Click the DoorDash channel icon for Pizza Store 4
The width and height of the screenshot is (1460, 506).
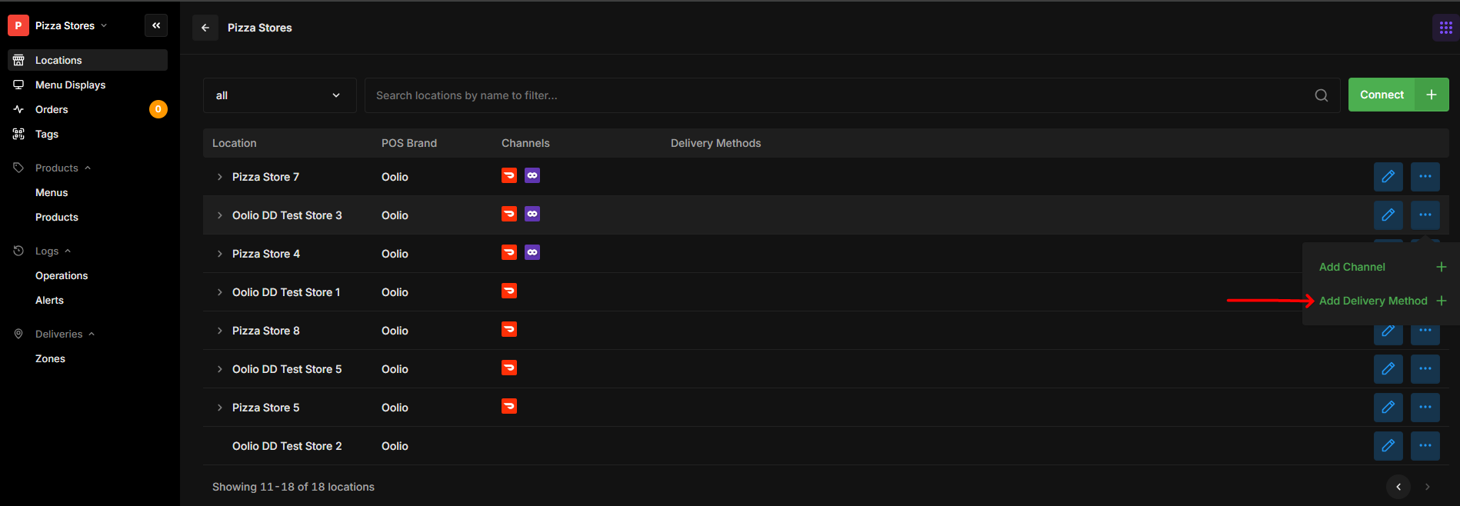coord(509,252)
